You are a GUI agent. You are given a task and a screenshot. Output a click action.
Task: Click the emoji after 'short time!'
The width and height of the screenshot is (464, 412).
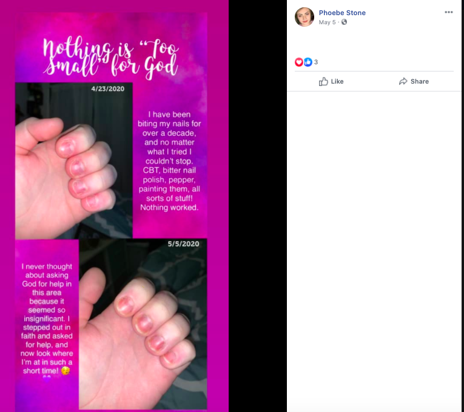coord(66,371)
